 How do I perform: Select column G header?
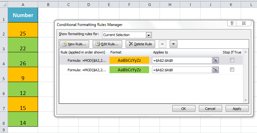click(150, 5)
